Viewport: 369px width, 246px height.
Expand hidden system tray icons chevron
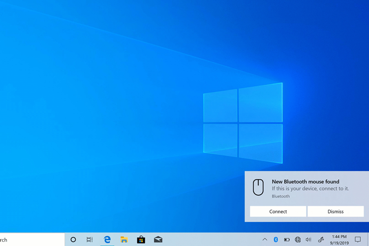(x=265, y=240)
